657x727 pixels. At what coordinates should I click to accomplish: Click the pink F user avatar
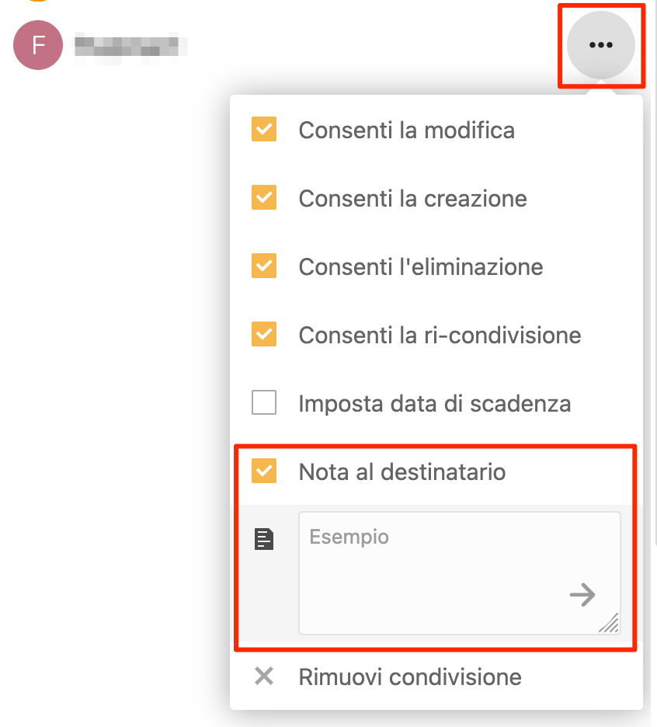point(38,45)
